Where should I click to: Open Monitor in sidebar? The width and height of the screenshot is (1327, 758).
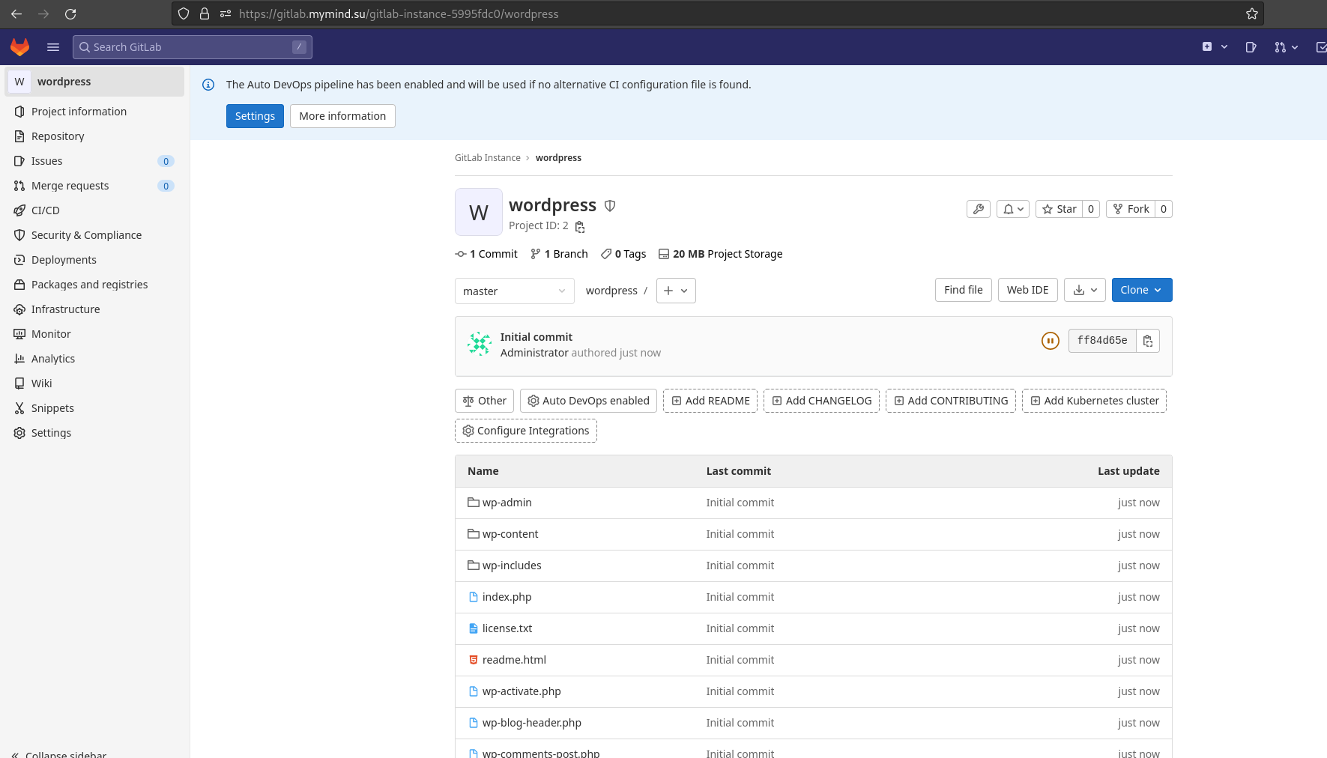tap(94, 334)
